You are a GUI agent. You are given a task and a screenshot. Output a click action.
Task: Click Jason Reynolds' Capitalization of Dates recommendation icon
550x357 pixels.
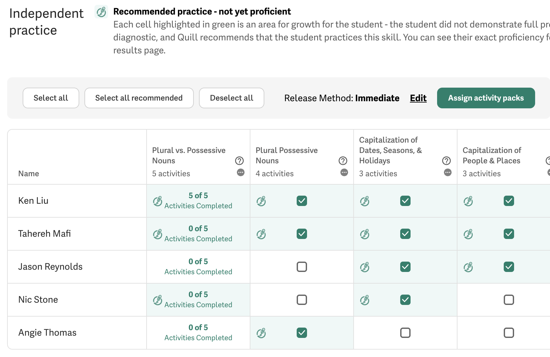(365, 267)
